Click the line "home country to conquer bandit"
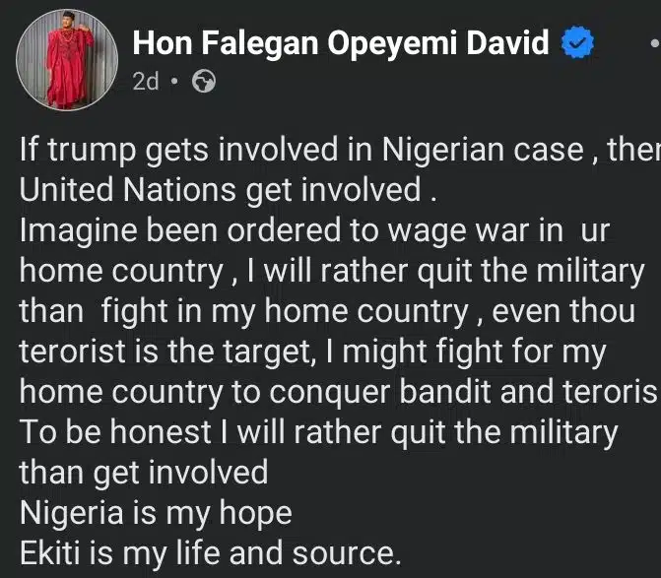 coord(337,392)
